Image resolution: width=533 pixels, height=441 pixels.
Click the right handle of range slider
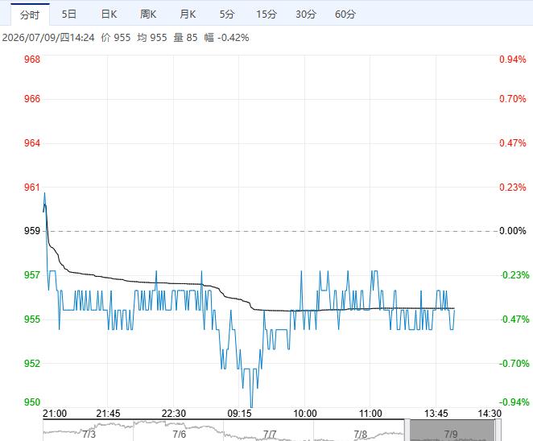pos(498,430)
